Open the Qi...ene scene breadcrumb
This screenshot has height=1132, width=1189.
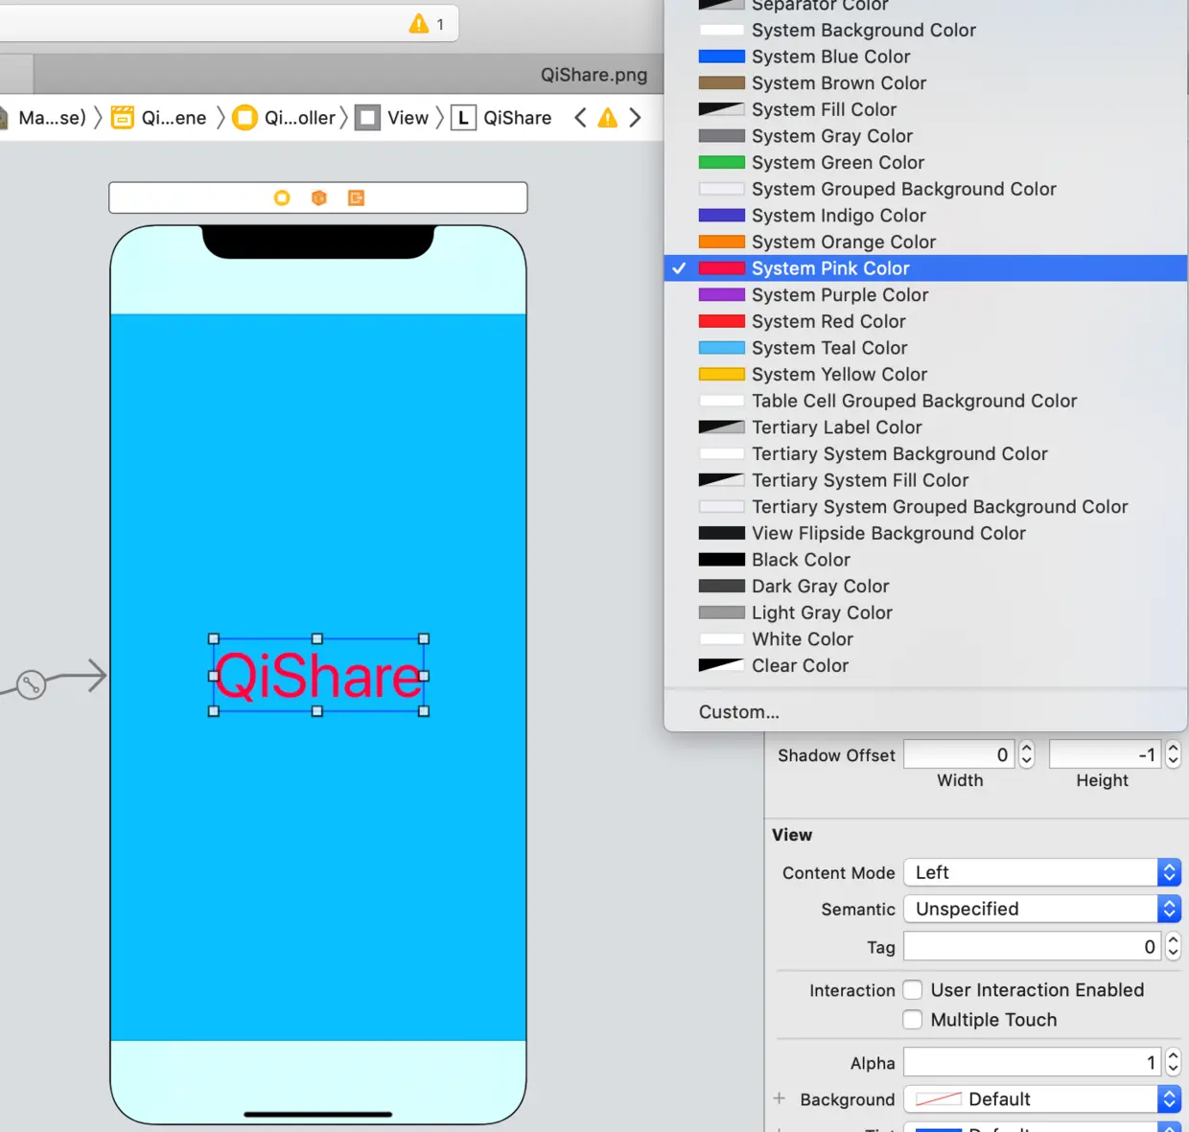click(159, 118)
